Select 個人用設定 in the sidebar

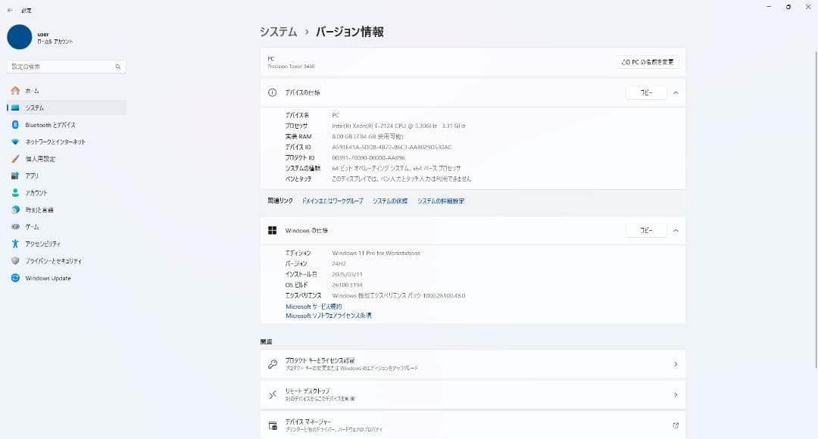point(40,159)
